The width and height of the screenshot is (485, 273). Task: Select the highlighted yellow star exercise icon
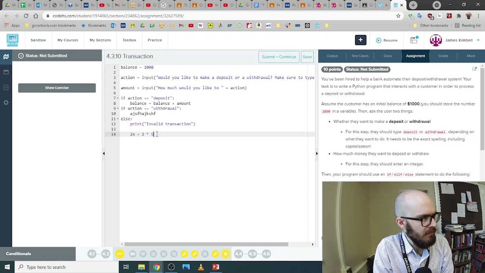point(226,254)
